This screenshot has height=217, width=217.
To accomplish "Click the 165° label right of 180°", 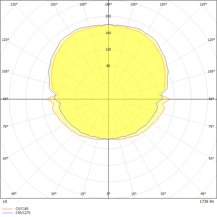I will 134,4.
